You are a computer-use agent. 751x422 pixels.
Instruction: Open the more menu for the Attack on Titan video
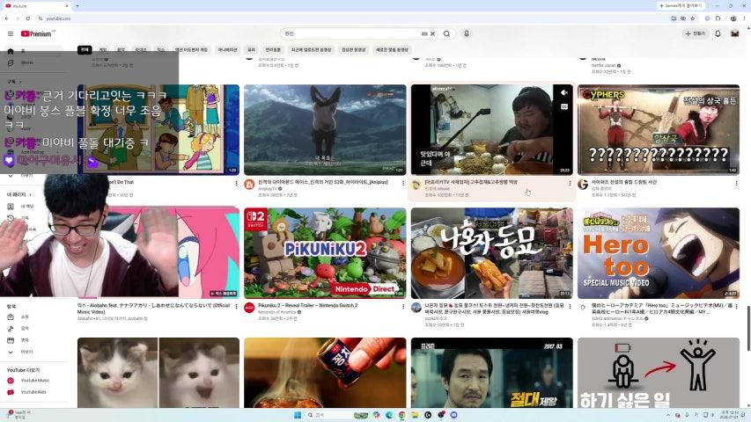tap(403, 183)
